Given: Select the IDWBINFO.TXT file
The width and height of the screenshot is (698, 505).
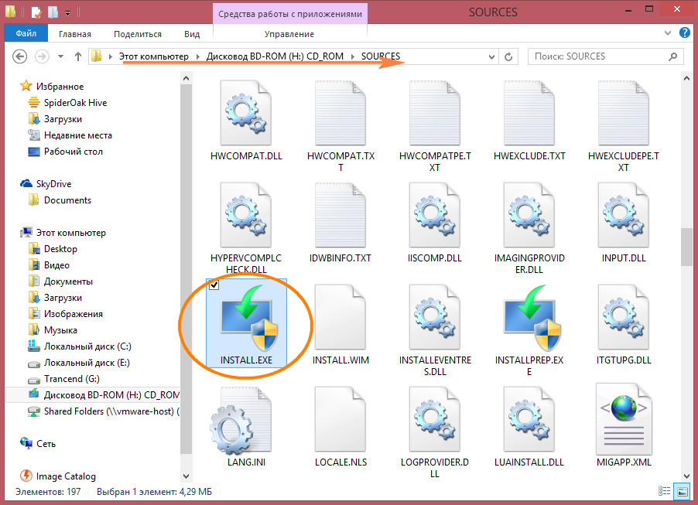Looking at the screenshot, I should tap(340, 215).
